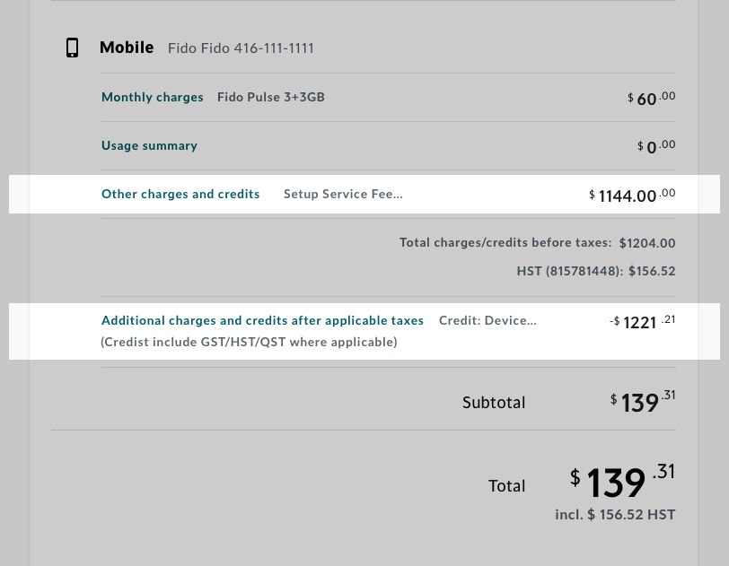Image resolution: width=729 pixels, height=566 pixels.
Task: Select the Fido 416-111-1111 phone number
Action: tap(241, 48)
